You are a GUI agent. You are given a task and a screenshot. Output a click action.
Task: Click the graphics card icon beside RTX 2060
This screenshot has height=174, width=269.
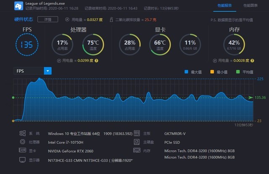coord(22,151)
